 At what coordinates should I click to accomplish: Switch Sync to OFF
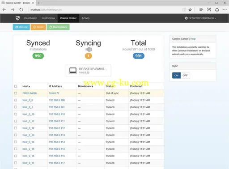coord(185,76)
